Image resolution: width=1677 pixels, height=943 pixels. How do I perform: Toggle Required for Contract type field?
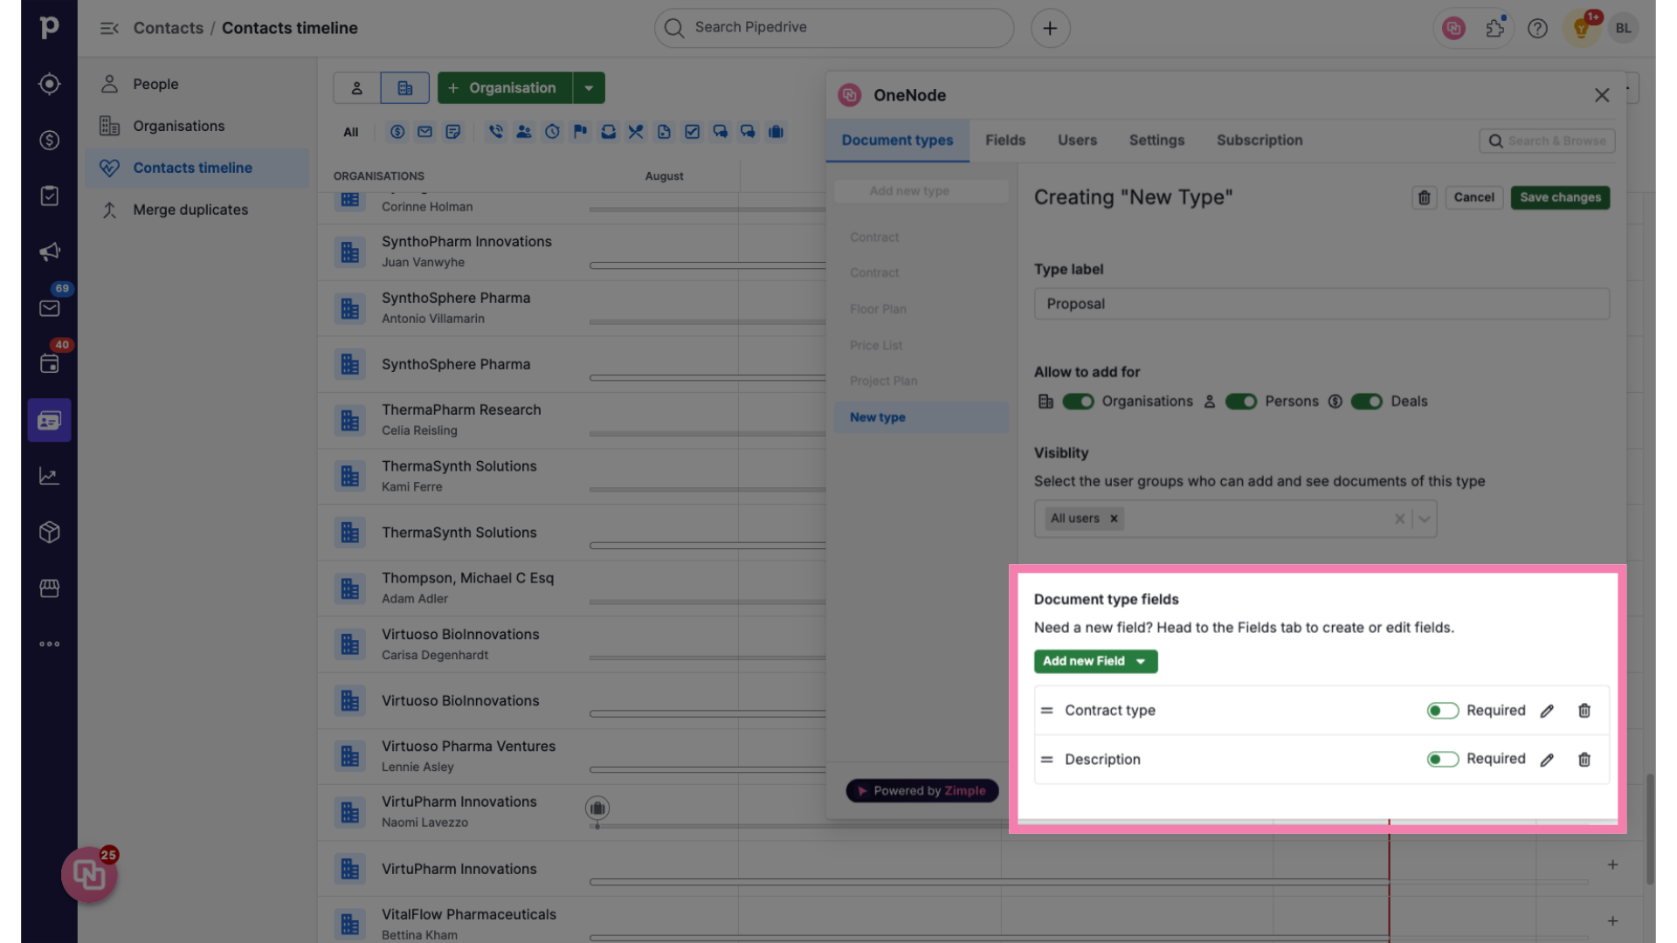pos(1443,711)
